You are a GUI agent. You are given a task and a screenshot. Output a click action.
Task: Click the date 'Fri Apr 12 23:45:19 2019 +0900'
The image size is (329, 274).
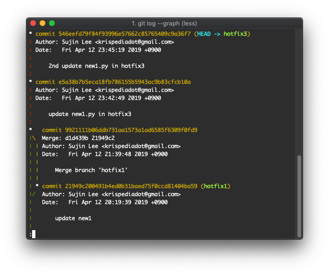(x=111, y=50)
